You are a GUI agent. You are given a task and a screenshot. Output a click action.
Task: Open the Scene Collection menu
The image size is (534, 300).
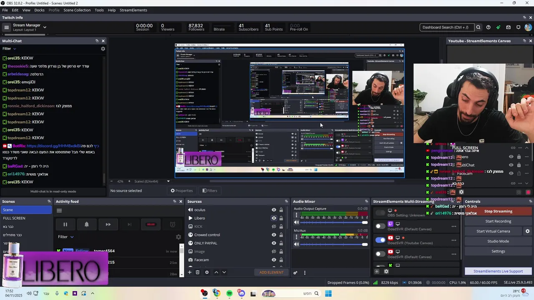coord(77,10)
